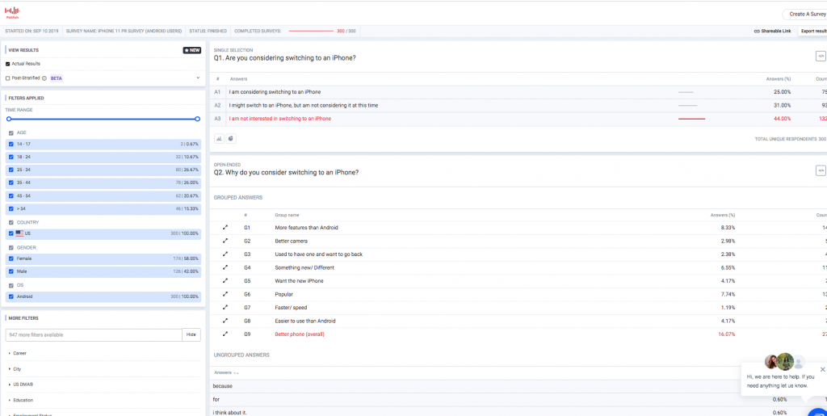Expand the Post-Stratified chevron
Image resolution: width=827 pixels, height=416 pixels.
[x=198, y=78]
